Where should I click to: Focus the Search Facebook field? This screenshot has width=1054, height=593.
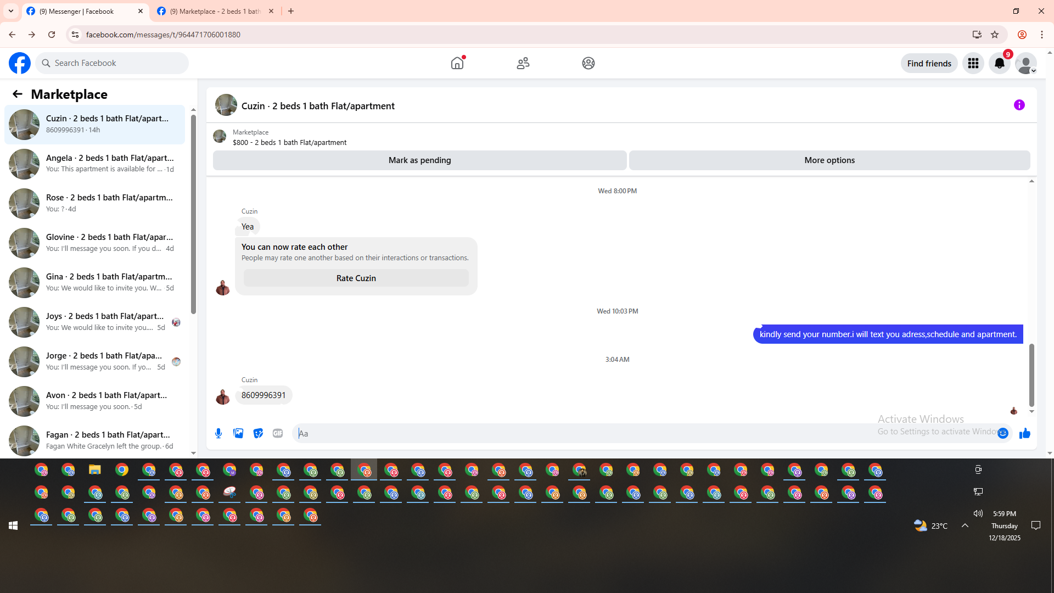[x=112, y=63]
